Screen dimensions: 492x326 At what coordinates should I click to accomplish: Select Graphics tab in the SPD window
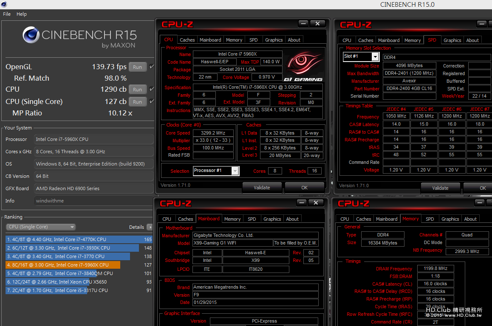pyautogui.click(x=452, y=40)
